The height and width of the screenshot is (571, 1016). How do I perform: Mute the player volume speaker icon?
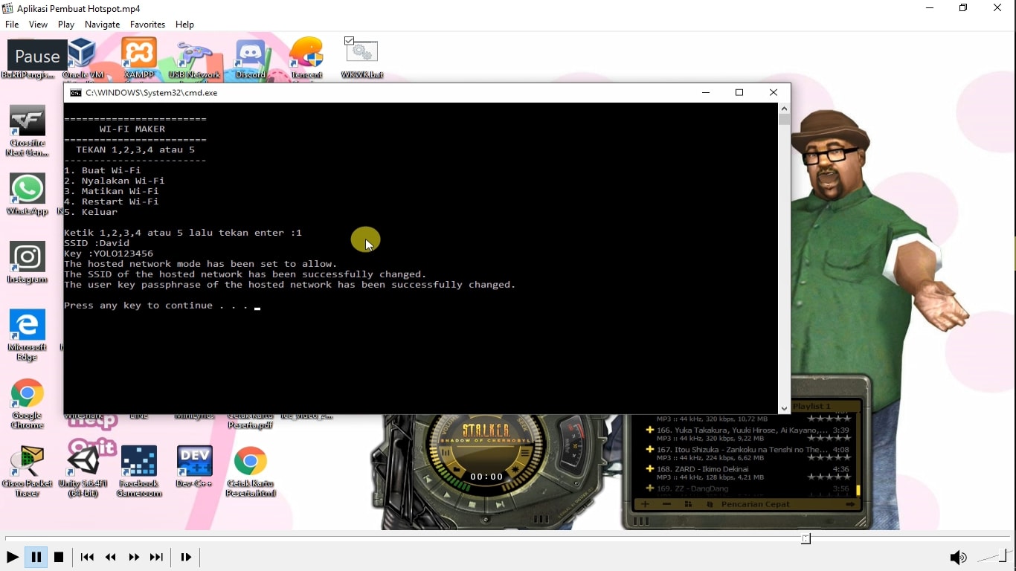958,557
